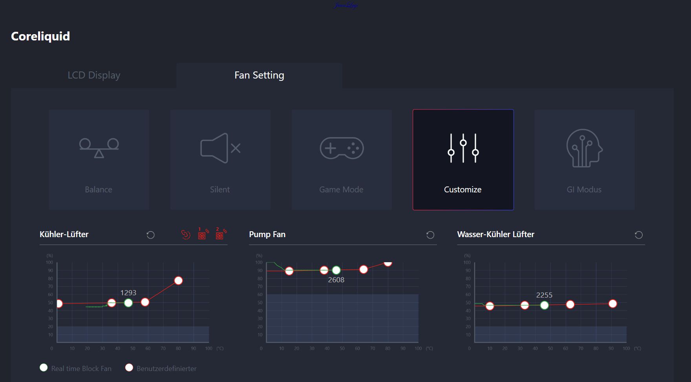The height and width of the screenshot is (382, 691).
Task: Click Pump Fan green real-time point
Action: [x=336, y=270]
